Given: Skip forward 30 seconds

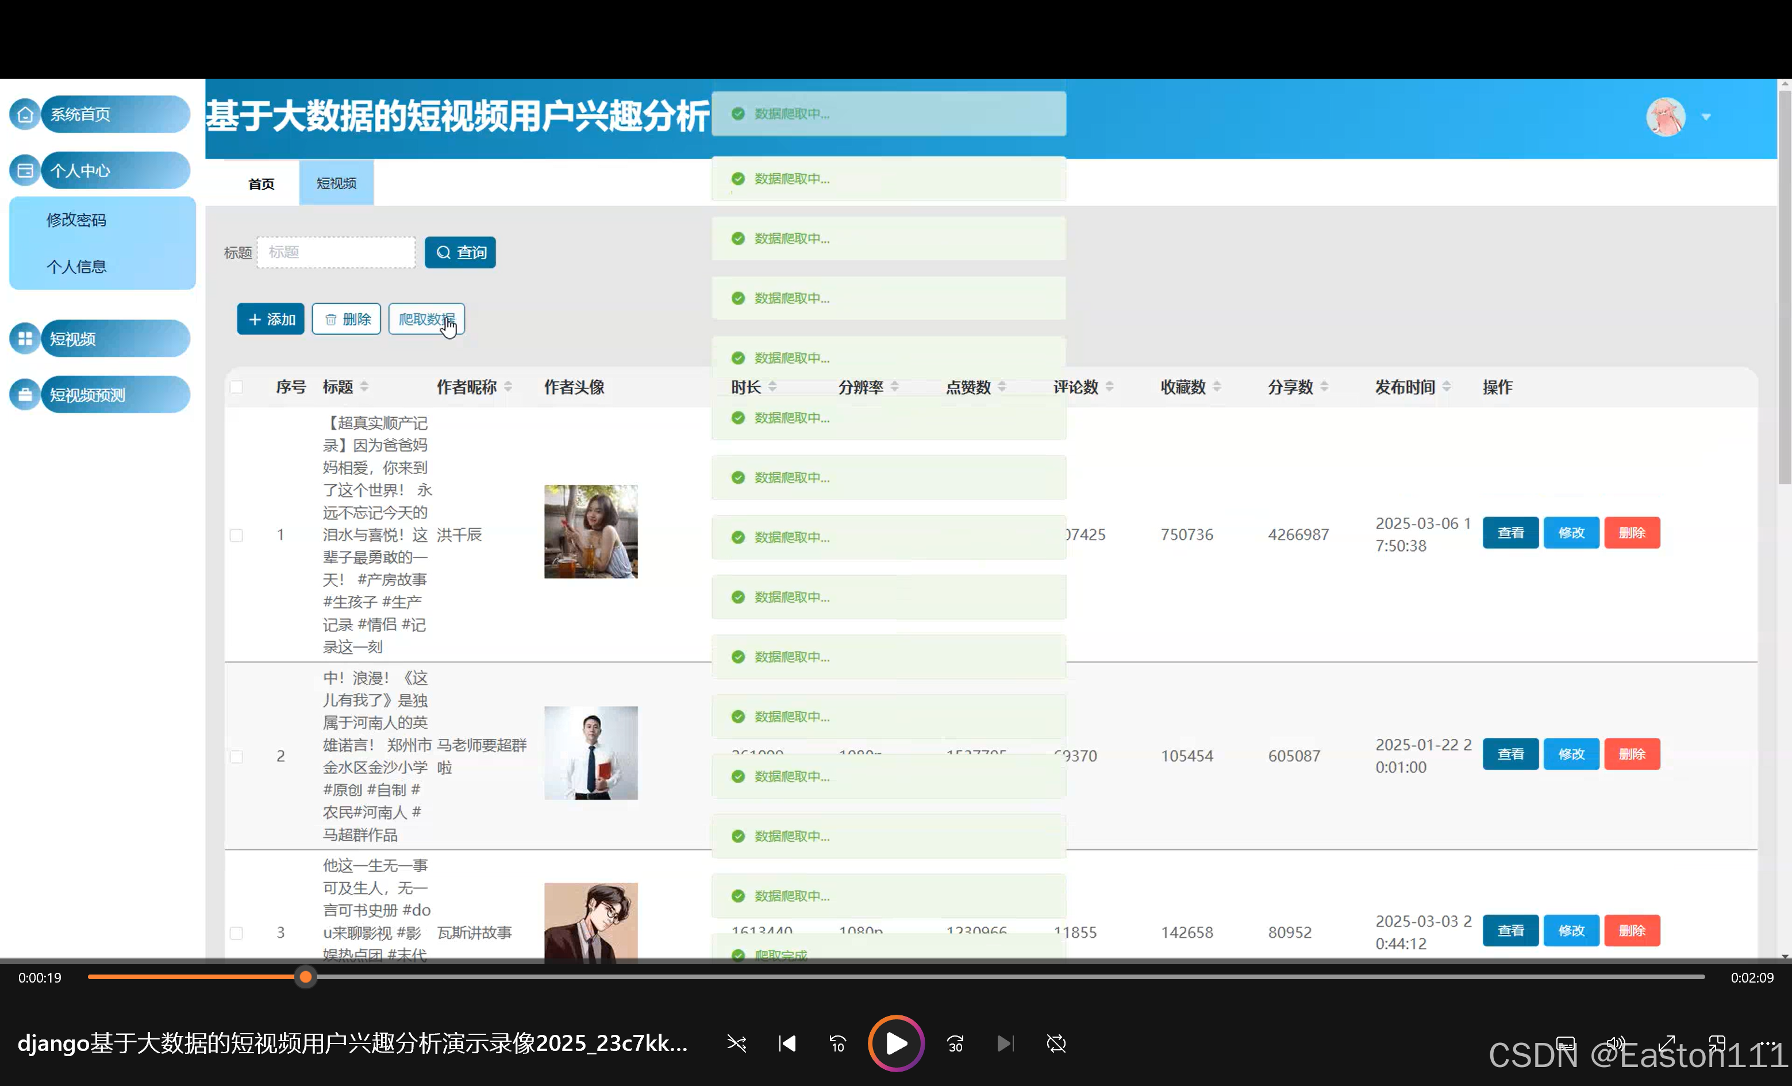Looking at the screenshot, I should (x=955, y=1044).
